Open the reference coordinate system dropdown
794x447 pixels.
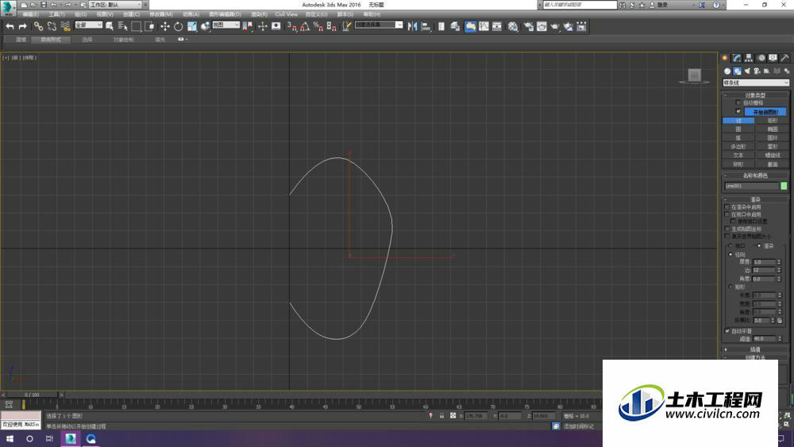point(225,25)
